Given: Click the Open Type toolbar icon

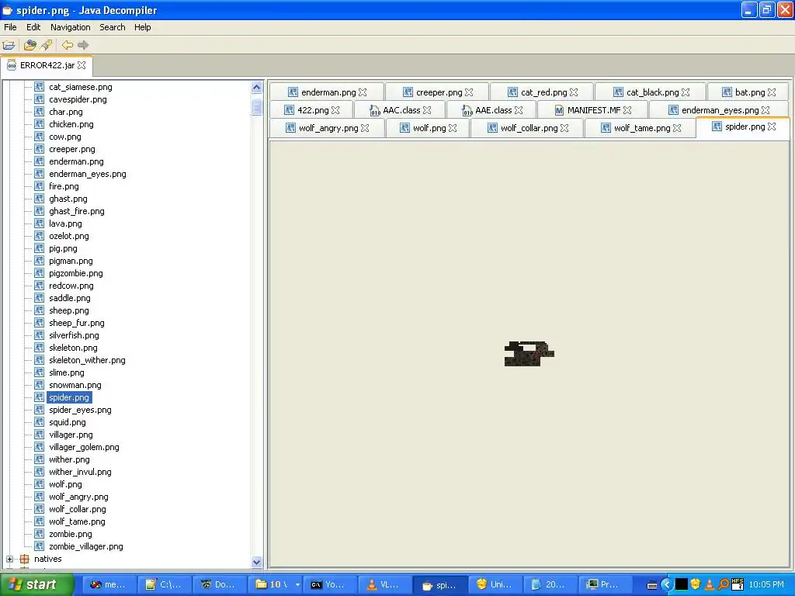Looking at the screenshot, I should pos(30,45).
